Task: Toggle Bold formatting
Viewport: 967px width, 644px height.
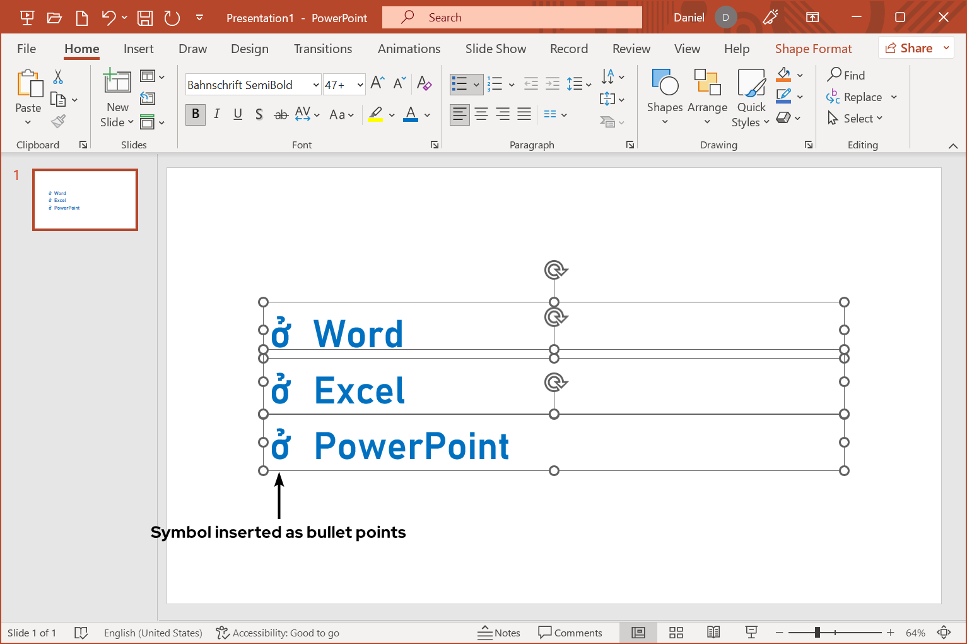Action: tap(196, 114)
